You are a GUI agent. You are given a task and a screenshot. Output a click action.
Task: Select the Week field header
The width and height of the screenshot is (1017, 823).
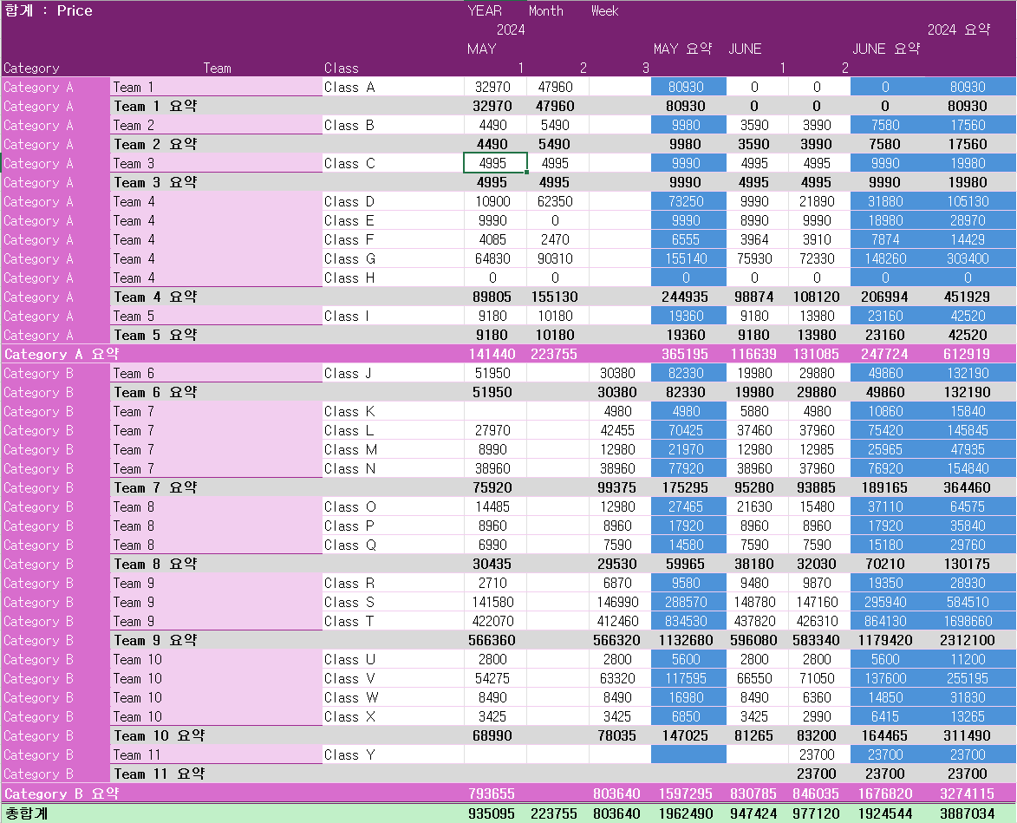click(604, 10)
